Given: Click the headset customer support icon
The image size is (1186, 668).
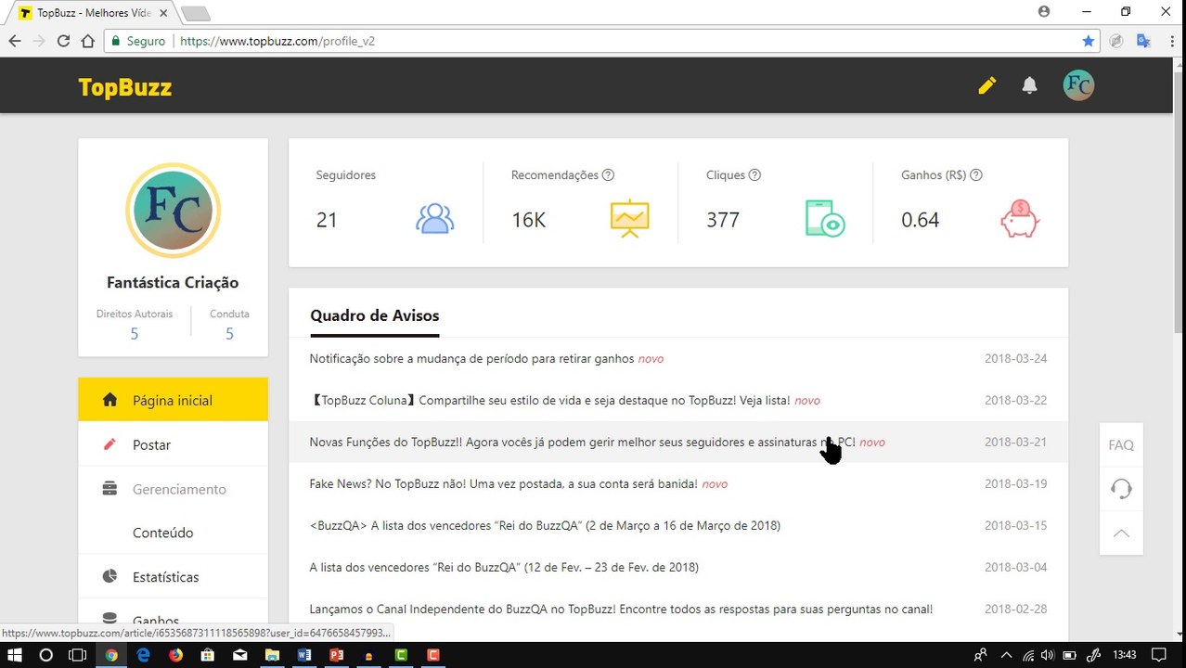Looking at the screenshot, I should click(1121, 489).
